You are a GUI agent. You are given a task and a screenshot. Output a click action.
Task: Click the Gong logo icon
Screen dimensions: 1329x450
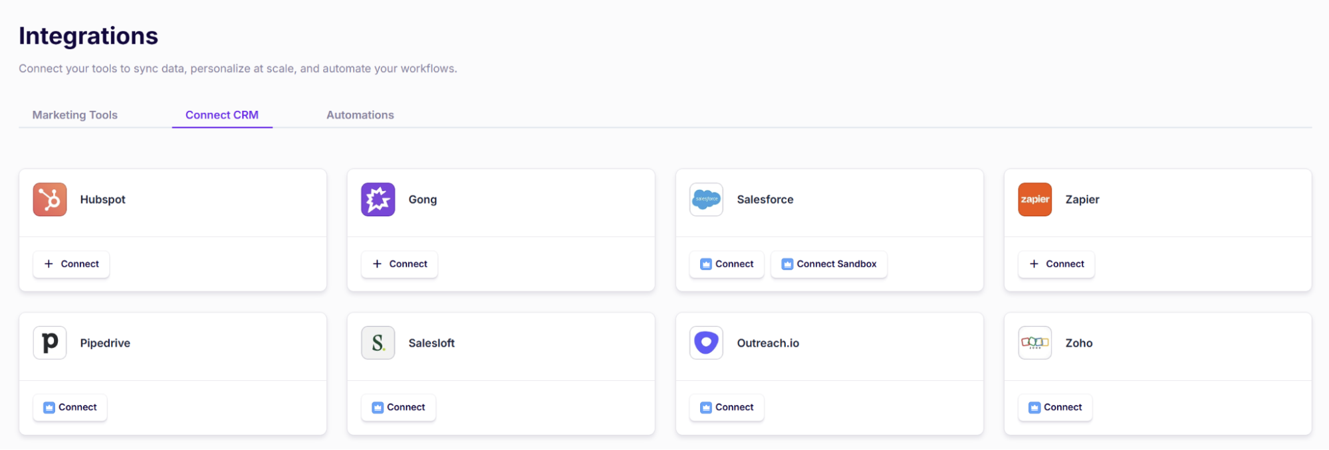pyautogui.click(x=378, y=200)
